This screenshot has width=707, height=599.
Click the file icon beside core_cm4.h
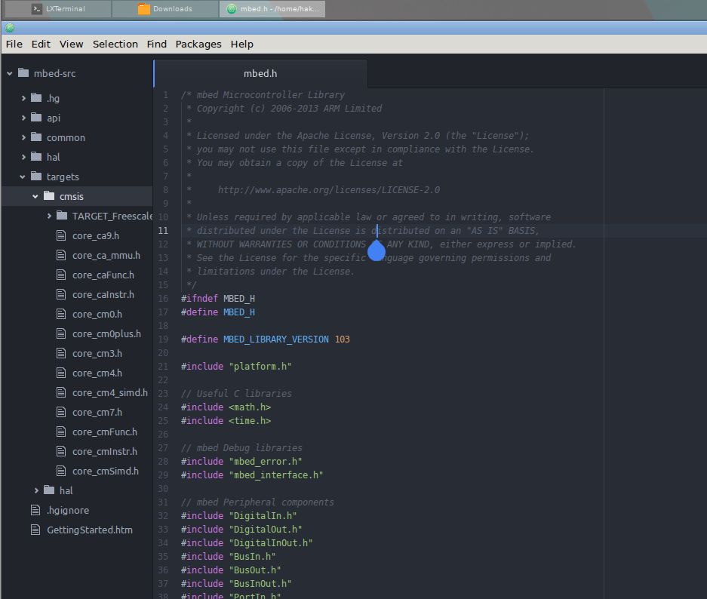point(62,373)
